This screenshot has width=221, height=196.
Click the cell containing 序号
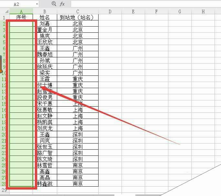tap(21, 17)
